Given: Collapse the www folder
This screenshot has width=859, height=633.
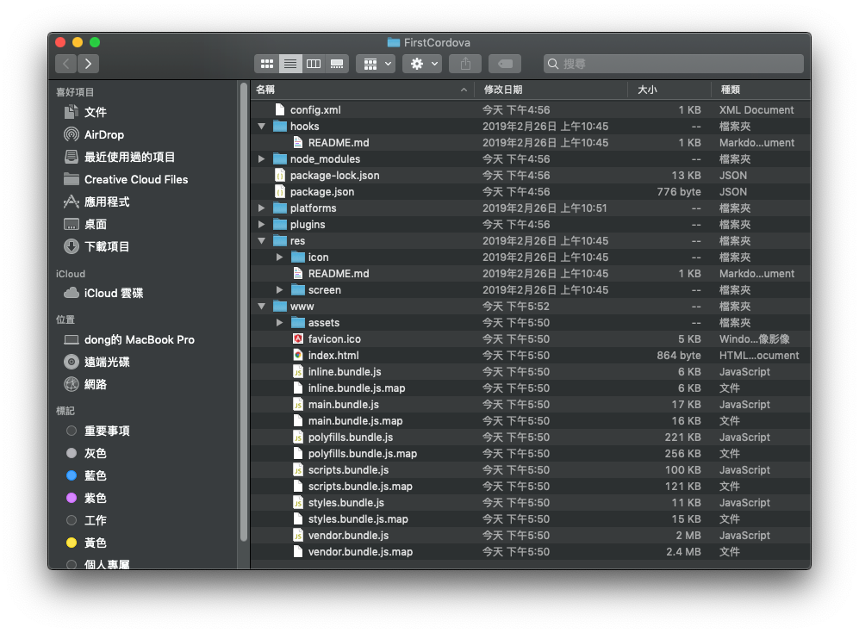Looking at the screenshot, I should point(262,306).
